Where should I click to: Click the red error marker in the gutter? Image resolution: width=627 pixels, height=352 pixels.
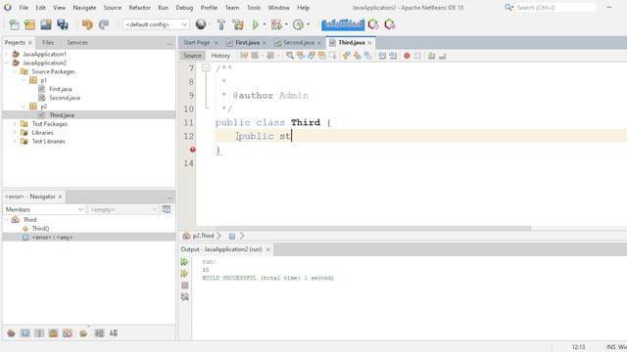tap(193, 150)
